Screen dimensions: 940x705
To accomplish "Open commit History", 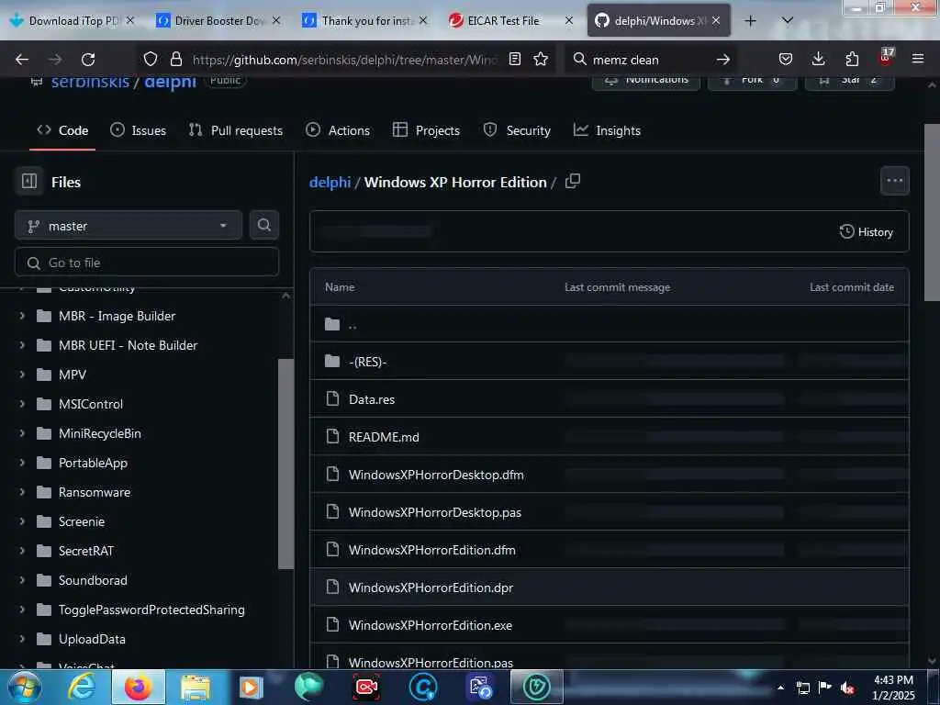I will 867,232.
